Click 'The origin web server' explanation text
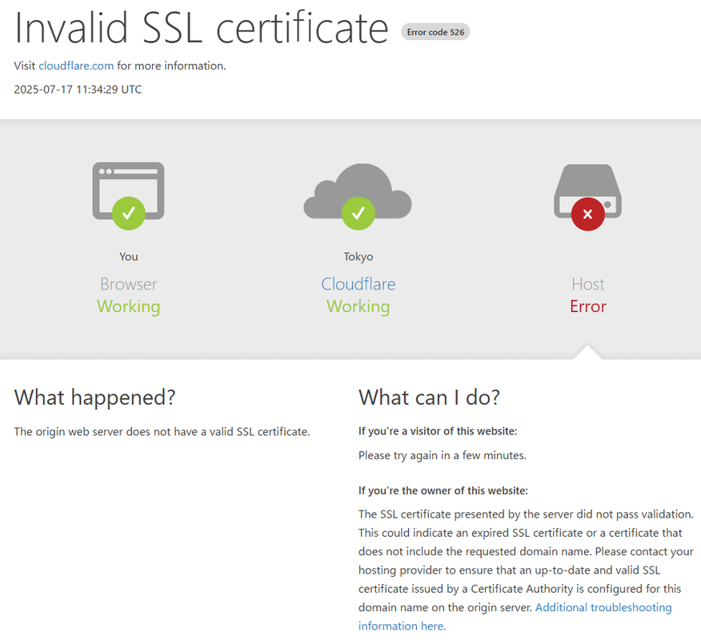701x640 pixels. (x=162, y=432)
